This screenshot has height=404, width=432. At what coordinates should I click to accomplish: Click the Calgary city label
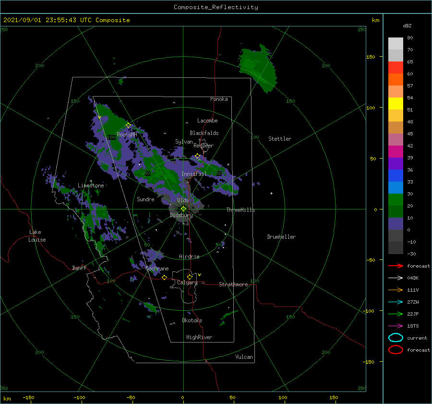tap(187, 282)
